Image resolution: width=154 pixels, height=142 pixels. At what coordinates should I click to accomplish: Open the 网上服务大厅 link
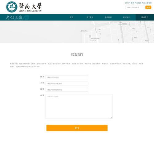(140, 3)
